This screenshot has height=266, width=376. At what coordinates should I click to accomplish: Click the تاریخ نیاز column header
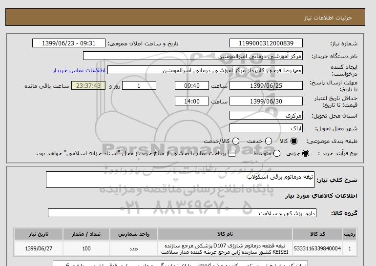39,234
